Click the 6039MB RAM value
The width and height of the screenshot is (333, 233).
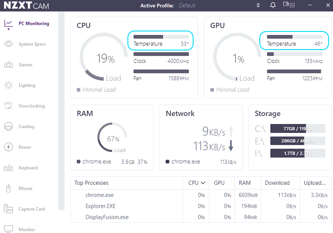coord(248,195)
